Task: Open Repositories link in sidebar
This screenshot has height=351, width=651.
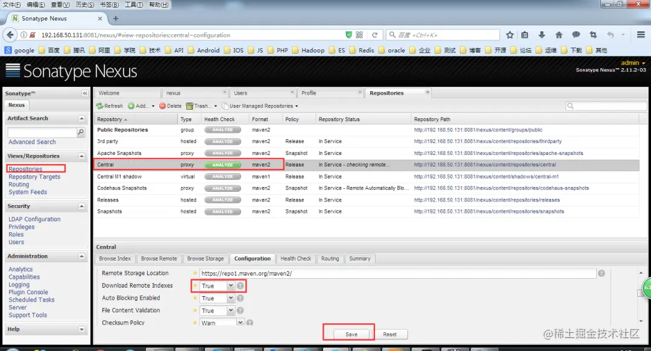Action: click(x=25, y=169)
